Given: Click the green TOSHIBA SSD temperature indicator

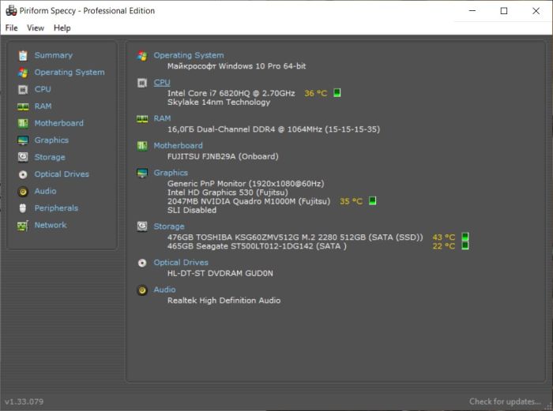Looking at the screenshot, I should point(465,237).
